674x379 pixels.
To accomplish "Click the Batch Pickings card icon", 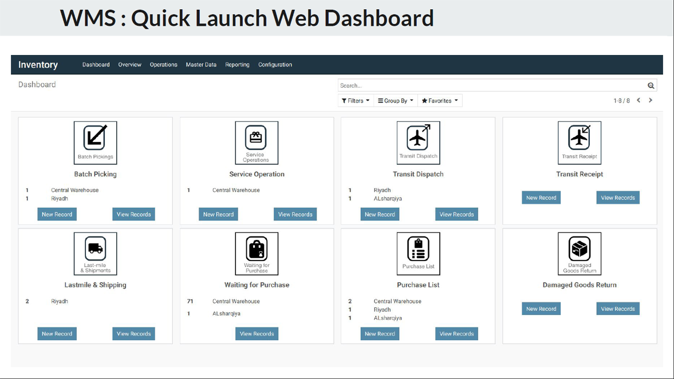I will pos(95,143).
